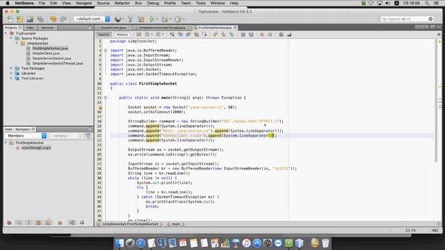Collapse the Source Packages node
Screen dimensions: 445x250
click(x=11, y=38)
